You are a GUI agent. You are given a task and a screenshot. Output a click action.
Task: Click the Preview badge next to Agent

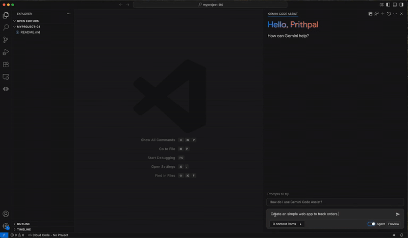[x=393, y=224]
